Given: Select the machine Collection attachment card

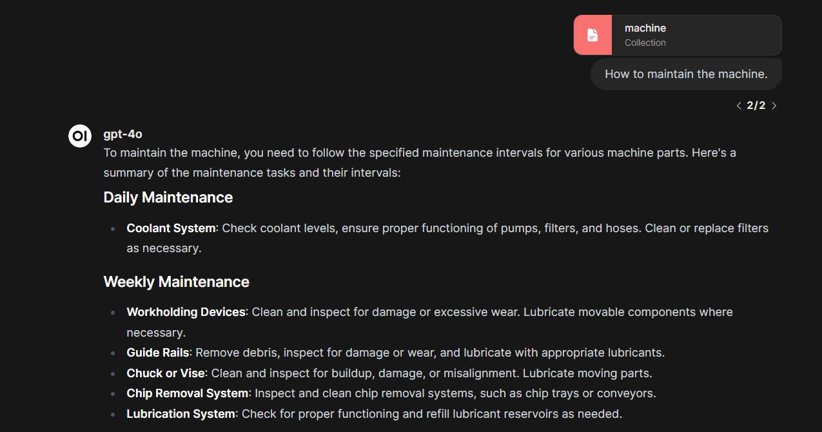Looking at the screenshot, I should (677, 35).
